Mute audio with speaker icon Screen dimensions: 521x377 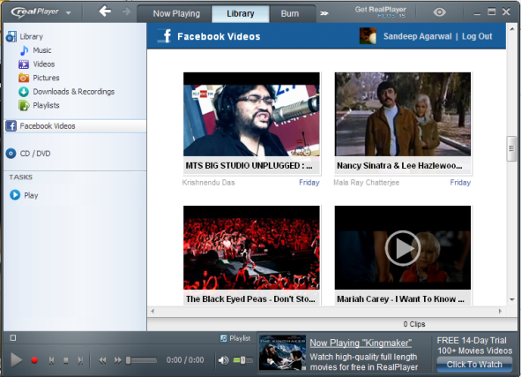coord(223,360)
